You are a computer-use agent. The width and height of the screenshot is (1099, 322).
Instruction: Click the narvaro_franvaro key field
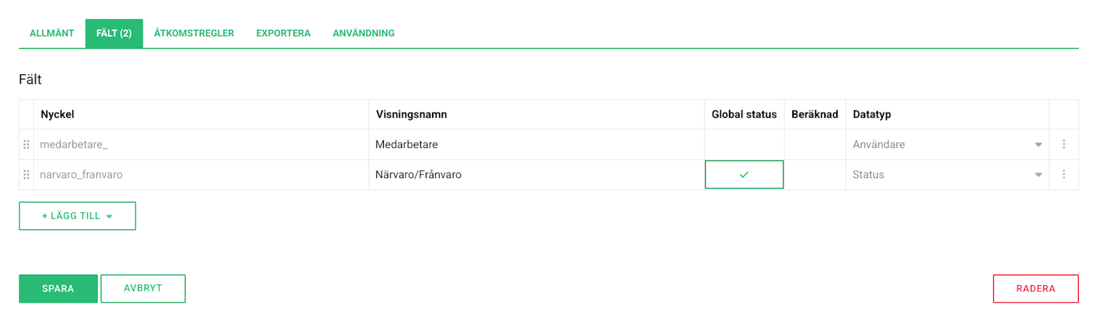click(200, 175)
